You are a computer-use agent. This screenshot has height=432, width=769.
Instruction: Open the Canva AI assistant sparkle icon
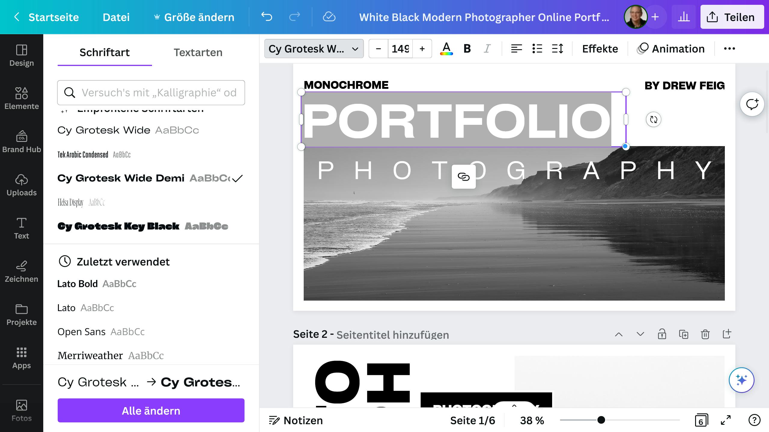coord(742,380)
